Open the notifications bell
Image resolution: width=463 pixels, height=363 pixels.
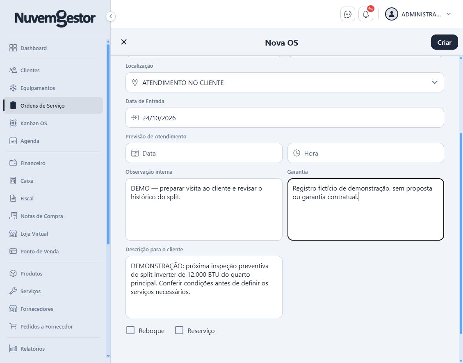pos(365,14)
